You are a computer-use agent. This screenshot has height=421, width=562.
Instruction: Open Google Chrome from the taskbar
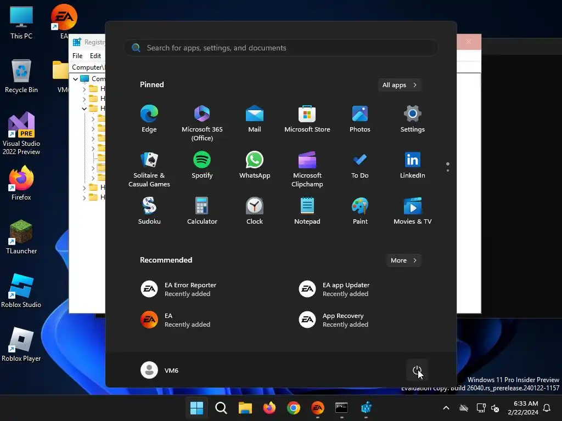(294, 408)
